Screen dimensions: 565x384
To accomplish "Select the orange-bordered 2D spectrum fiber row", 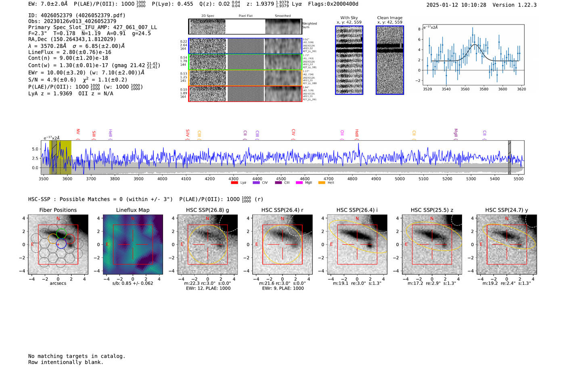I will coord(245,78).
